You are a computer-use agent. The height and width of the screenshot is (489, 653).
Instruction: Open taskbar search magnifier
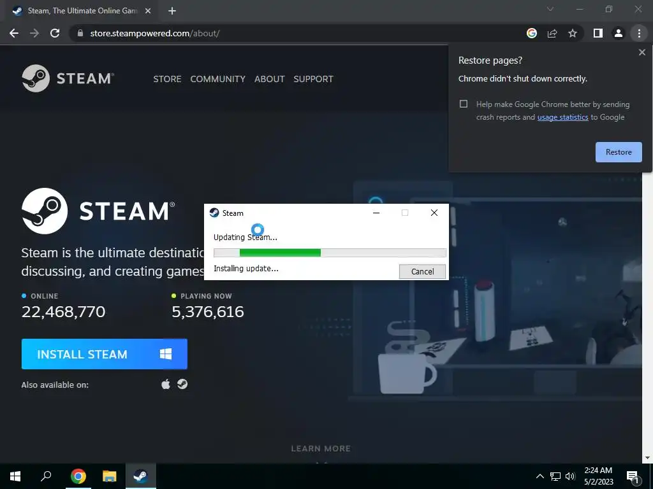(x=46, y=476)
